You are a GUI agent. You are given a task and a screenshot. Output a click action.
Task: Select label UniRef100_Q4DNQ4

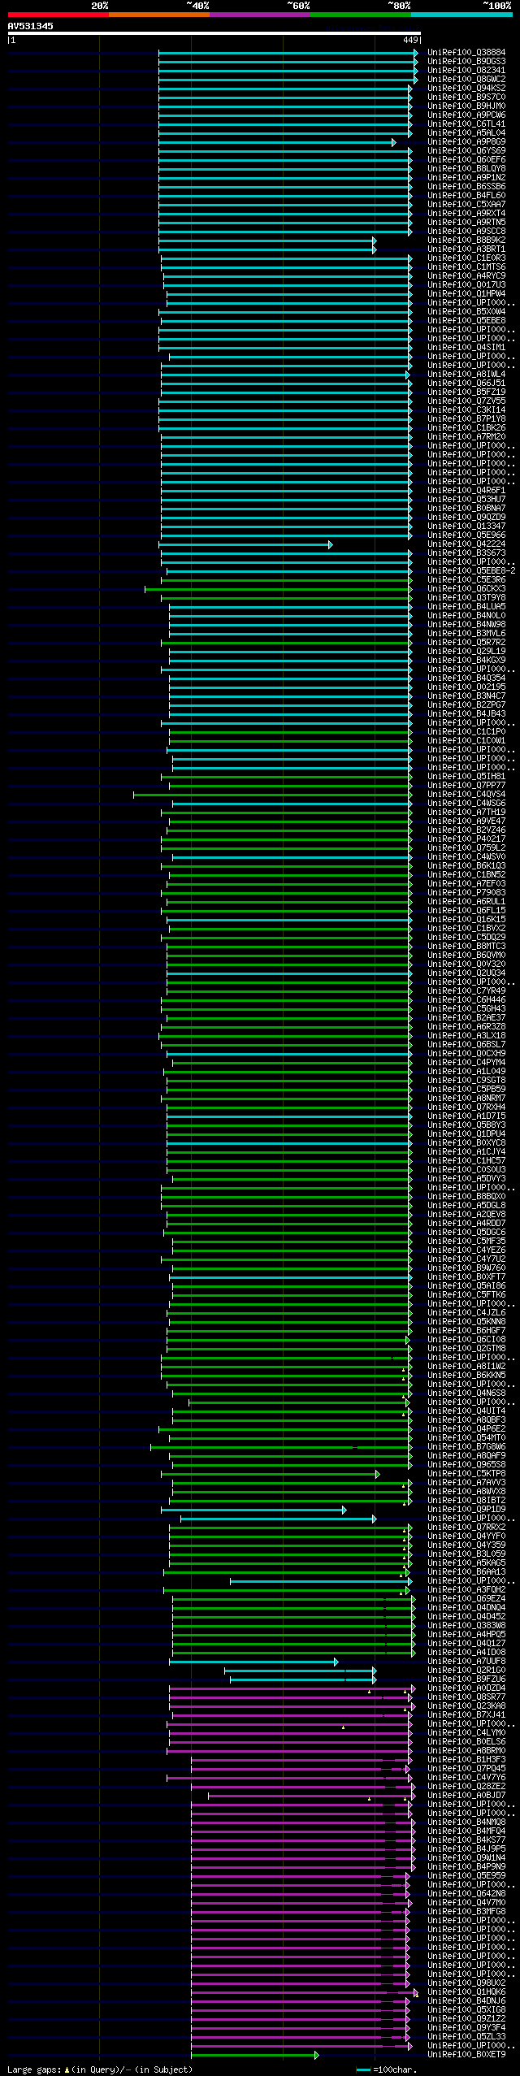click(466, 1608)
